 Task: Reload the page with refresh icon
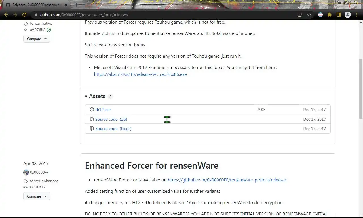coord(24,15)
